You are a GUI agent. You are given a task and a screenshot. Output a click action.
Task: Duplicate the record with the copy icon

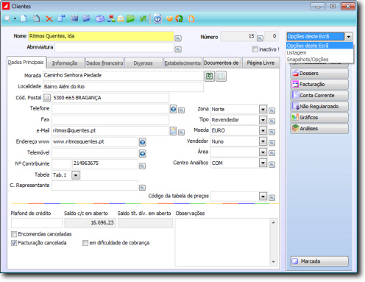click(x=37, y=18)
